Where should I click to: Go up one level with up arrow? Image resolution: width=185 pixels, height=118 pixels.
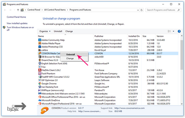point(18,10)
